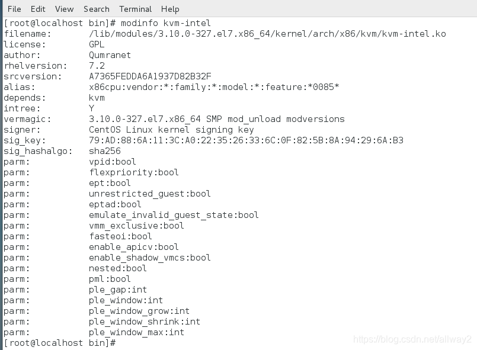Click the ept:bool parameter text
This screenshot has height=350, width=477.
[x=109, y=183]
